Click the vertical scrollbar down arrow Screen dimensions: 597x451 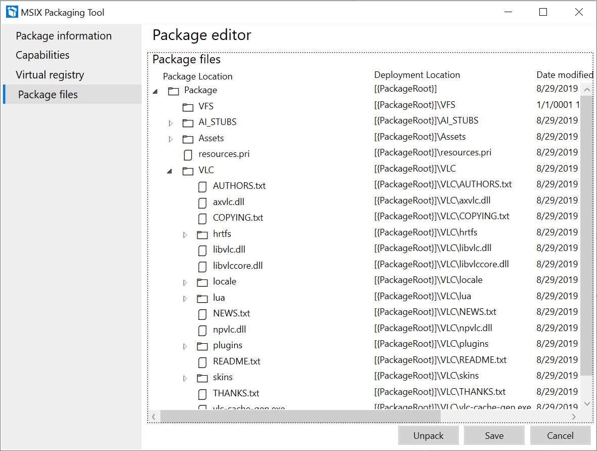tap(587, 403)
